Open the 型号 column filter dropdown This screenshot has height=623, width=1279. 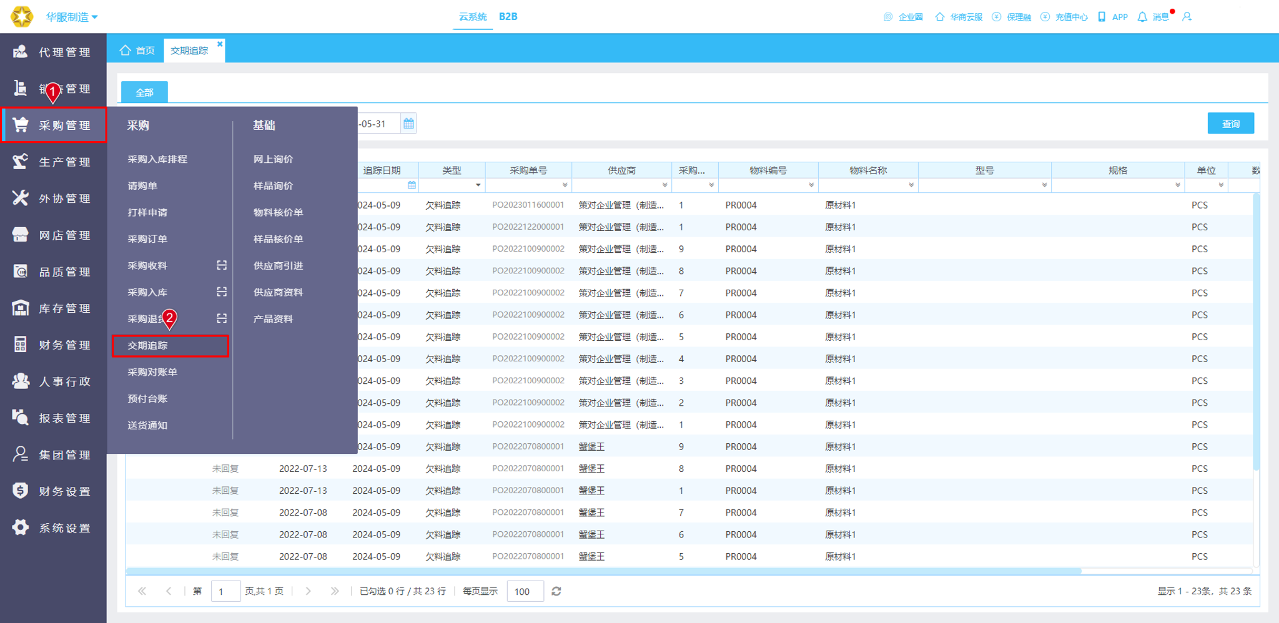[1044, 185]
